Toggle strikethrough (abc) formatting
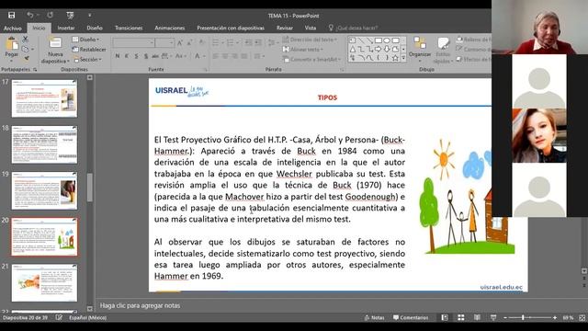Viewport: 588px width, 331px height. coord(155,56)
